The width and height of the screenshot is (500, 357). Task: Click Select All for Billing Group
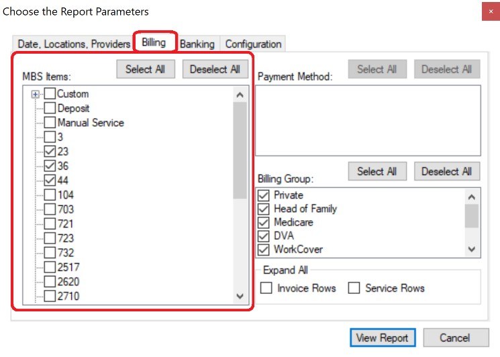point(377,171)
